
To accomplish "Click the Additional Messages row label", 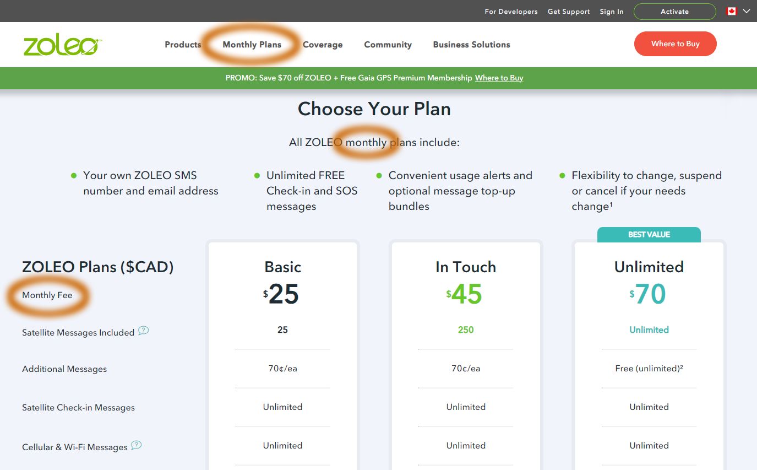I will [x=64, y=369].
